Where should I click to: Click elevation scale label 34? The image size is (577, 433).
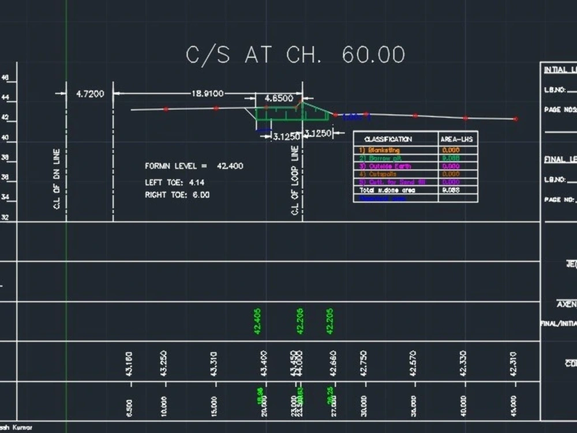tap(5, 197)
